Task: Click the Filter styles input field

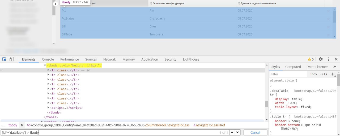Action: click(x=288, y=74)
